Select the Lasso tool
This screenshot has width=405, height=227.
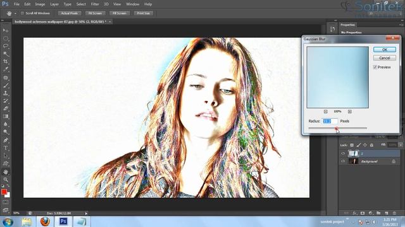point(6,46)
